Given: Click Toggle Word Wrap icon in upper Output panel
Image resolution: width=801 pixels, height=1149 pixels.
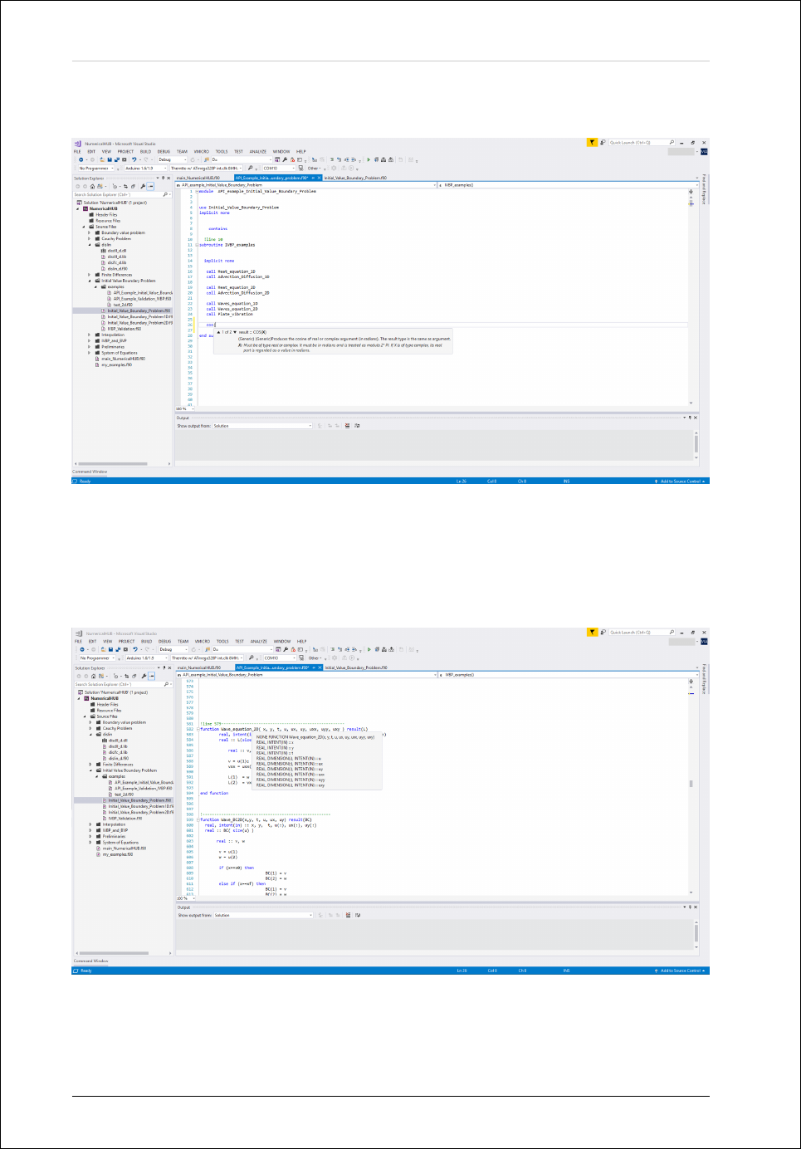Looking at the screenshot, I should (x=357, y=425).
